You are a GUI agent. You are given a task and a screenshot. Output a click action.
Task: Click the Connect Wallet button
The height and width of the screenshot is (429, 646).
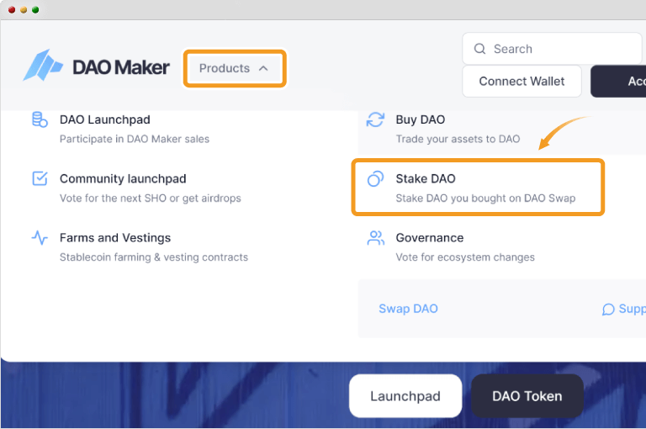[522, 82]
